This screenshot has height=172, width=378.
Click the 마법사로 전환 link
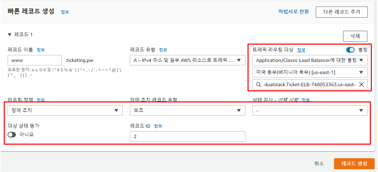pos(294,12)
